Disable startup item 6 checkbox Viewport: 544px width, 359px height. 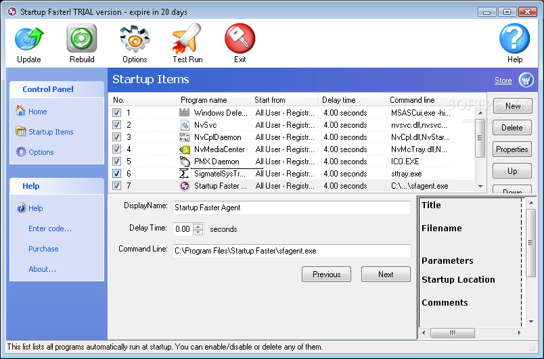click(x=116, y=173)
